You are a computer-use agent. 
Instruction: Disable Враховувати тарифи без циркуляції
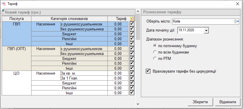coord(148,71)
